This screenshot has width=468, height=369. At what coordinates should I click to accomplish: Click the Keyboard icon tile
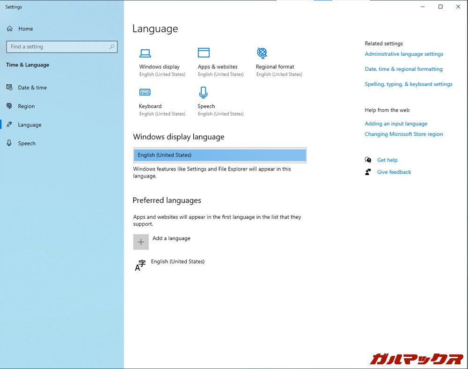tap(145, 92)
